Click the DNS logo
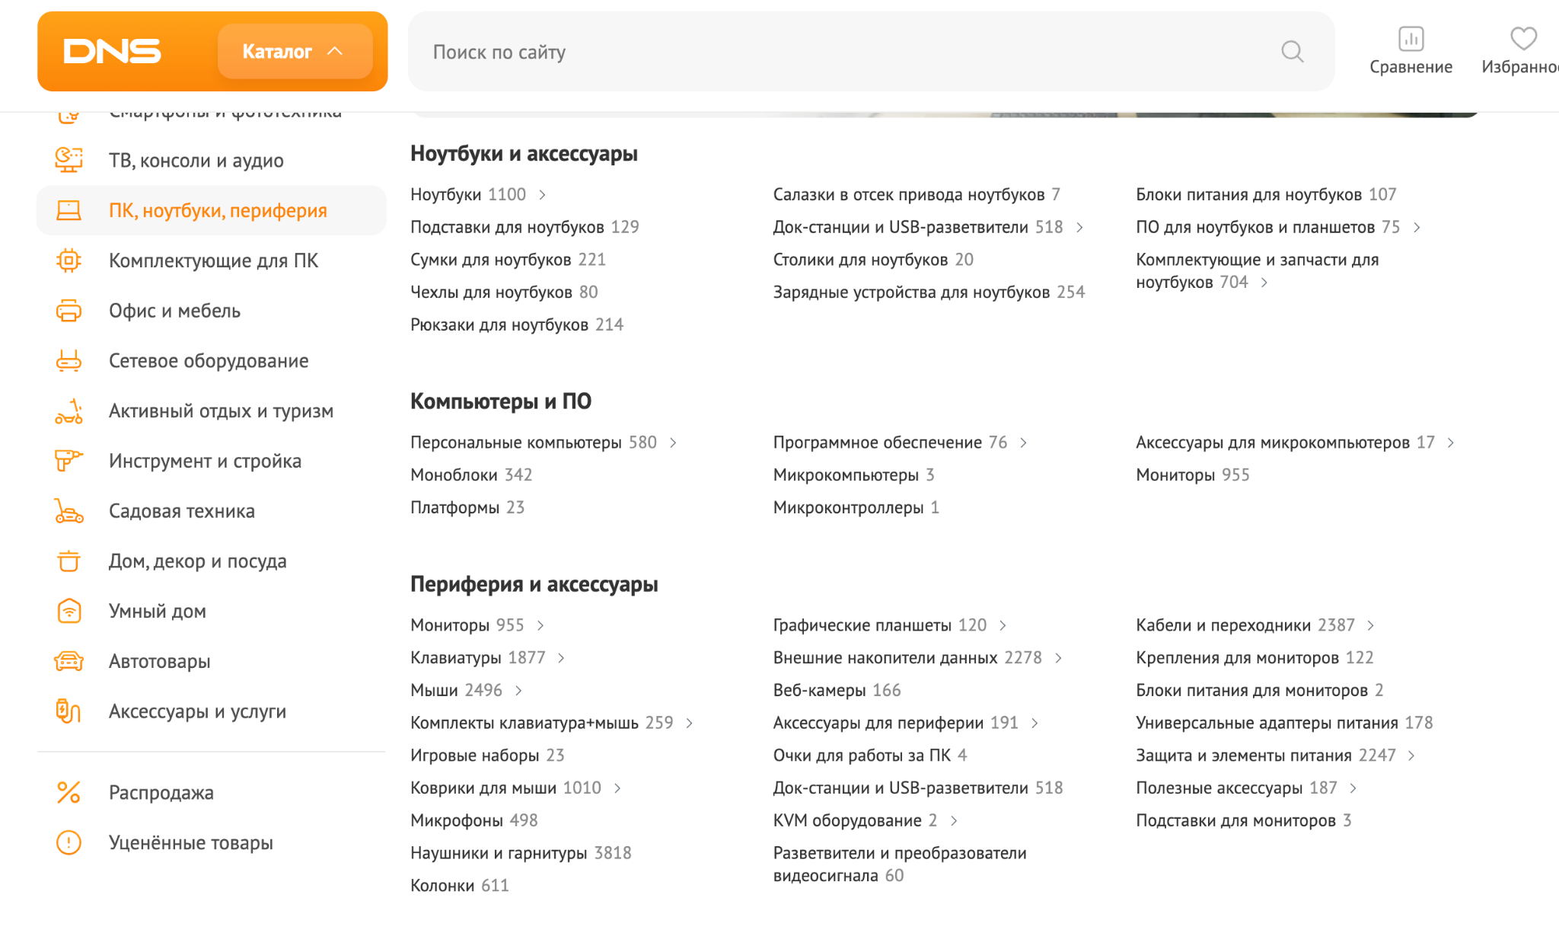The image size is (1559, 933). [x=112, y=51]
